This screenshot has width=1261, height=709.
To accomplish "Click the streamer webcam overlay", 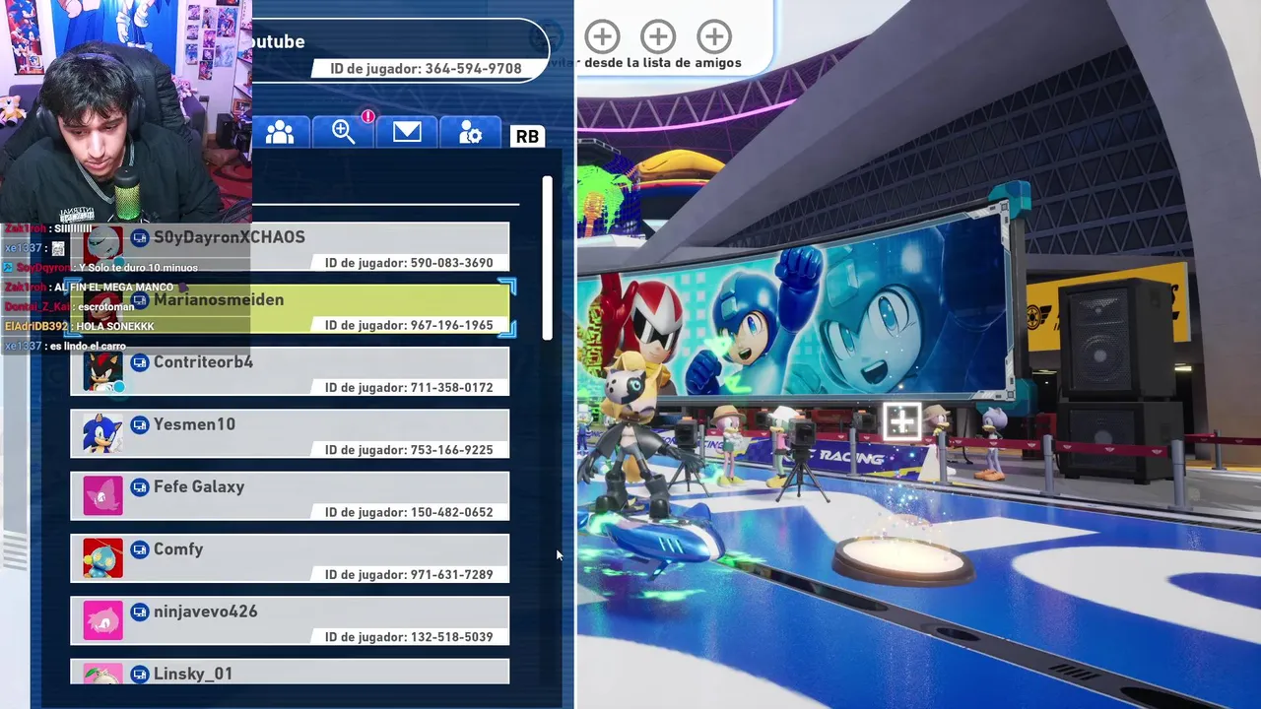I will (x=126, y=110).
